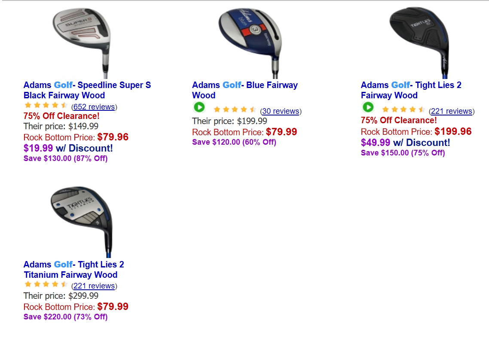Click star rating of Tight Lies 2 Titanium
The width and height of the screenshot is (489, 343).
point(46,285)
